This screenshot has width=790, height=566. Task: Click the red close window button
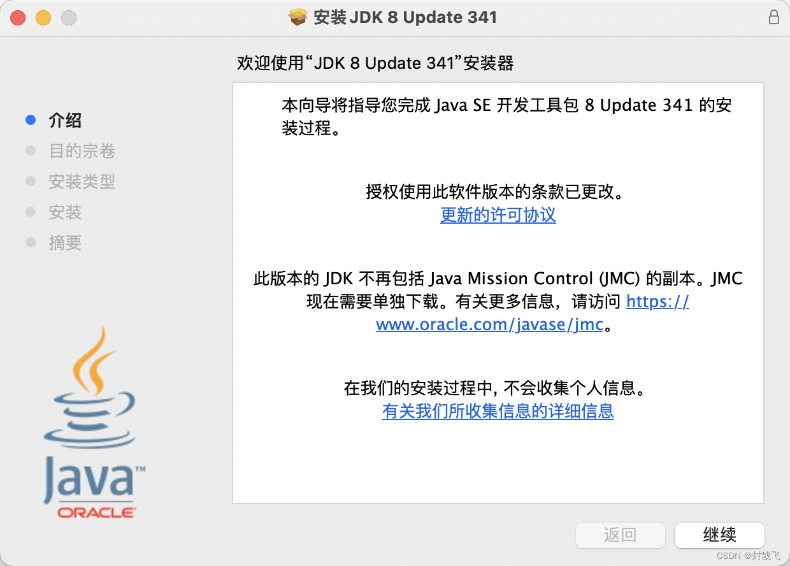coord(18,18)
